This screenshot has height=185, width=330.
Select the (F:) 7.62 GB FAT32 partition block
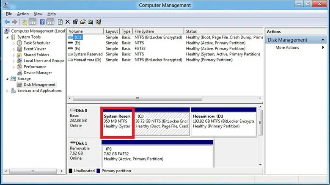(157, 154)
